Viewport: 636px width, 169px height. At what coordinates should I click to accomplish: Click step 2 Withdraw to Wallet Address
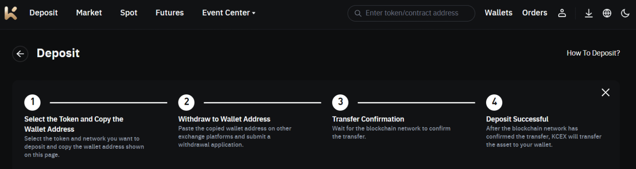click(x=224, y=119)
